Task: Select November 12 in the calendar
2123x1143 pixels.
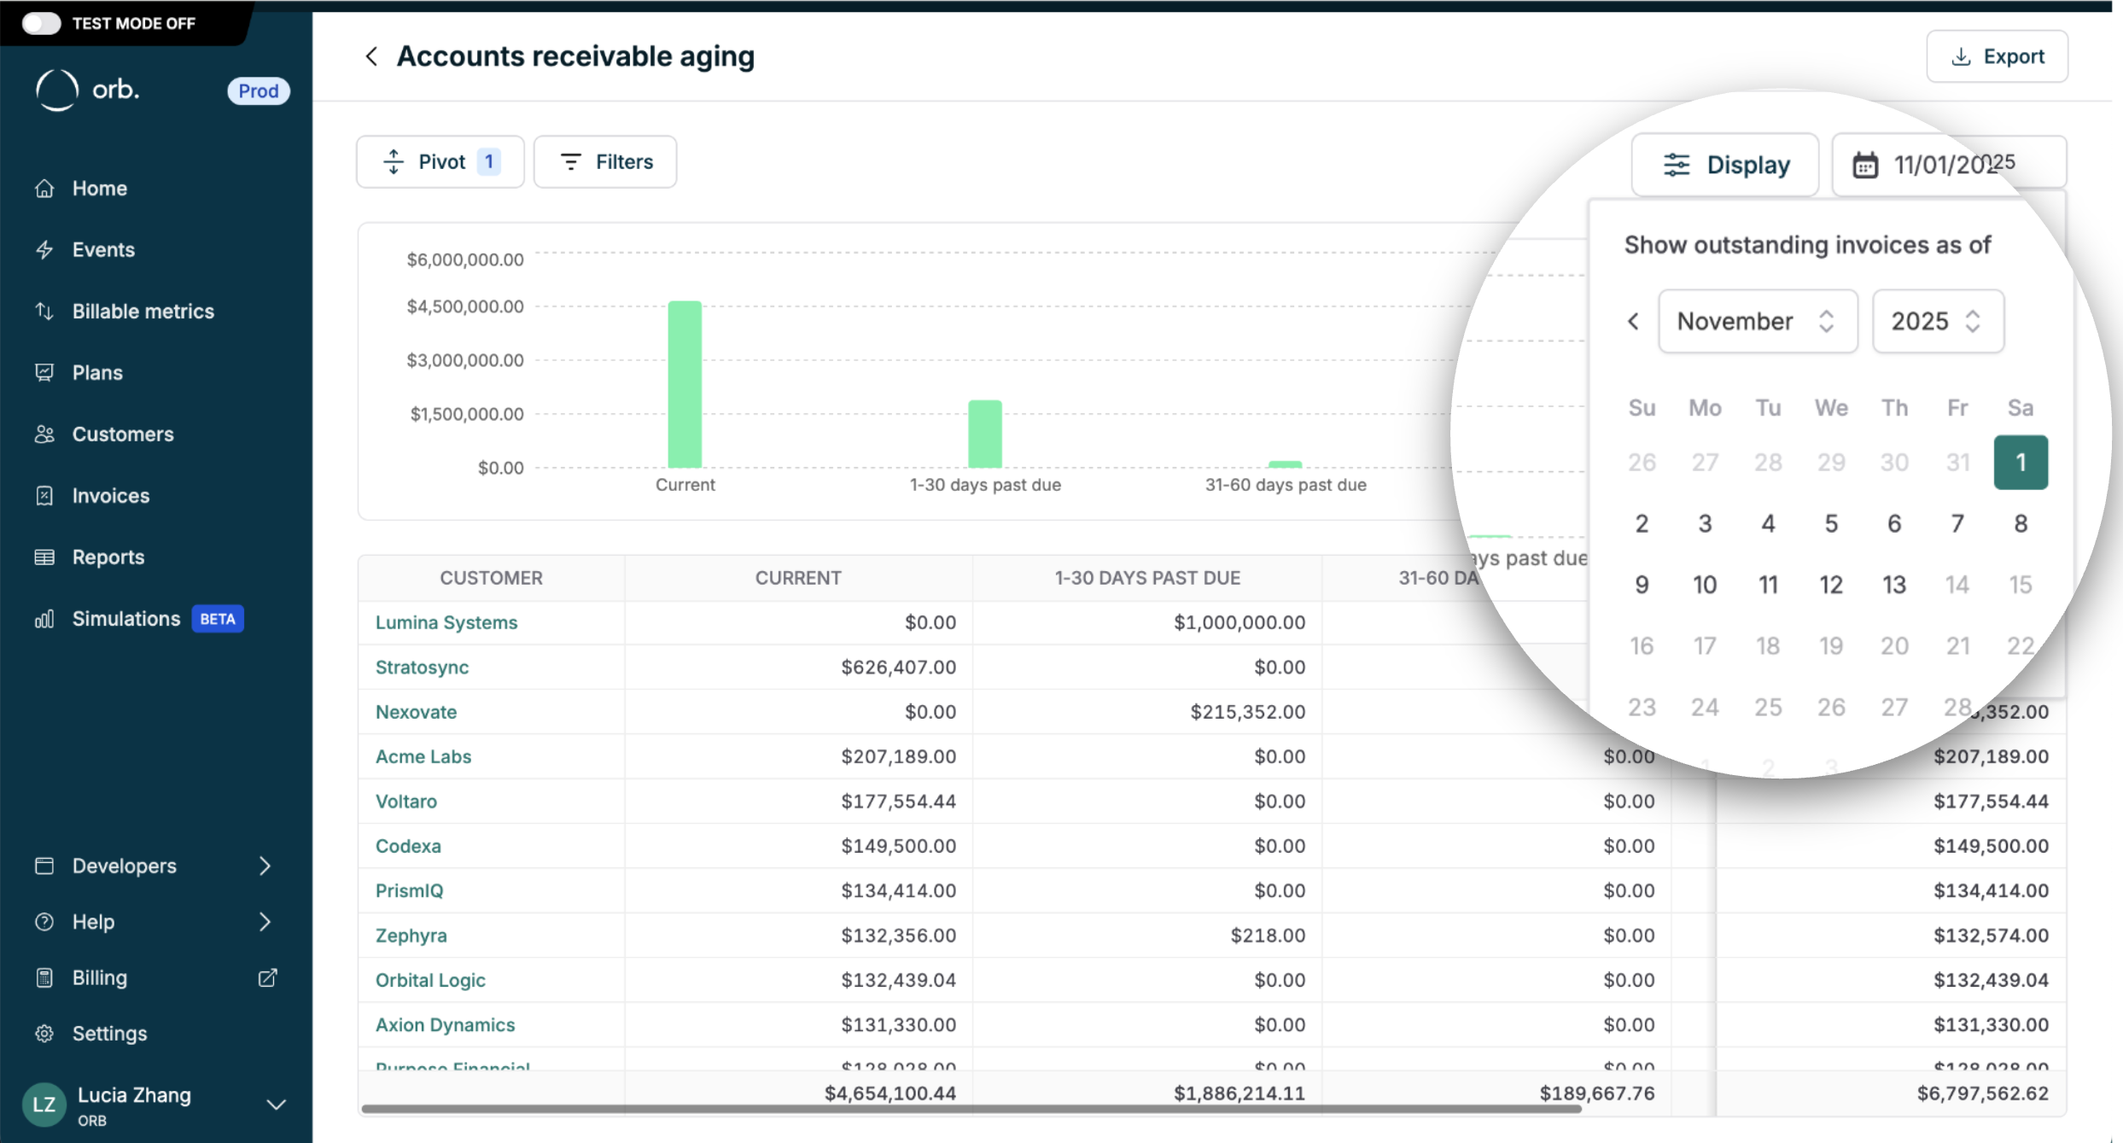Action: click(1830, 585)
